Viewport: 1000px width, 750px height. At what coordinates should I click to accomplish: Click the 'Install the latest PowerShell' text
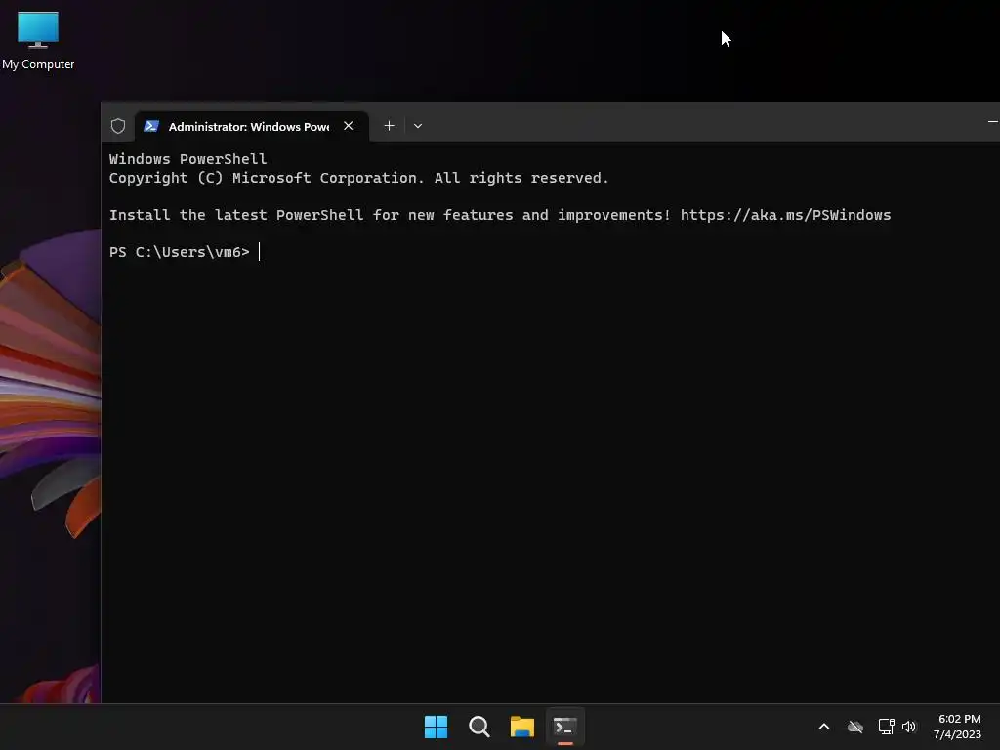[x=236, y=215]
